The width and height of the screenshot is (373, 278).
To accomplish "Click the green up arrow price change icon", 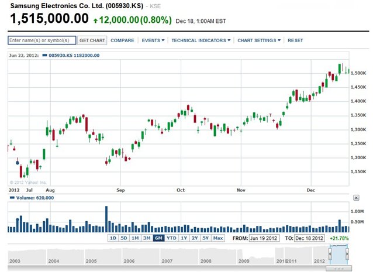I will pos(95,20).
